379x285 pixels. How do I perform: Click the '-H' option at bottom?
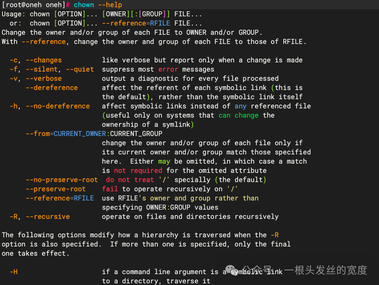tap(13, 272)
